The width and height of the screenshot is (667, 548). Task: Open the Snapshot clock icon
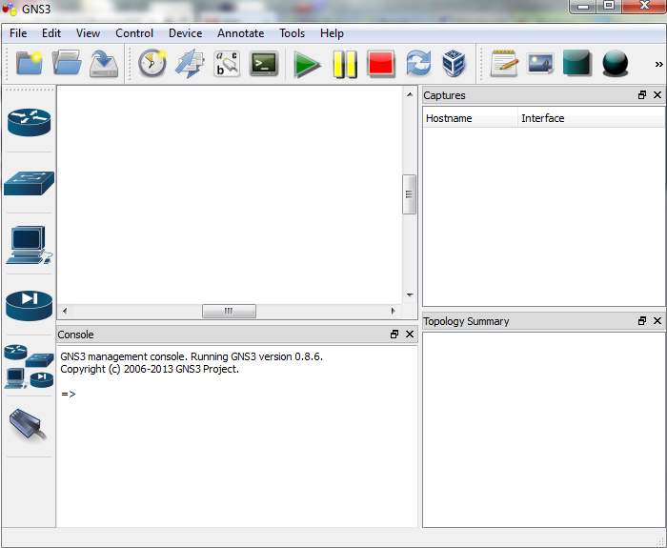(152, 64)
